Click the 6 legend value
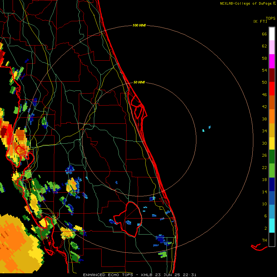 pos(265,216)
